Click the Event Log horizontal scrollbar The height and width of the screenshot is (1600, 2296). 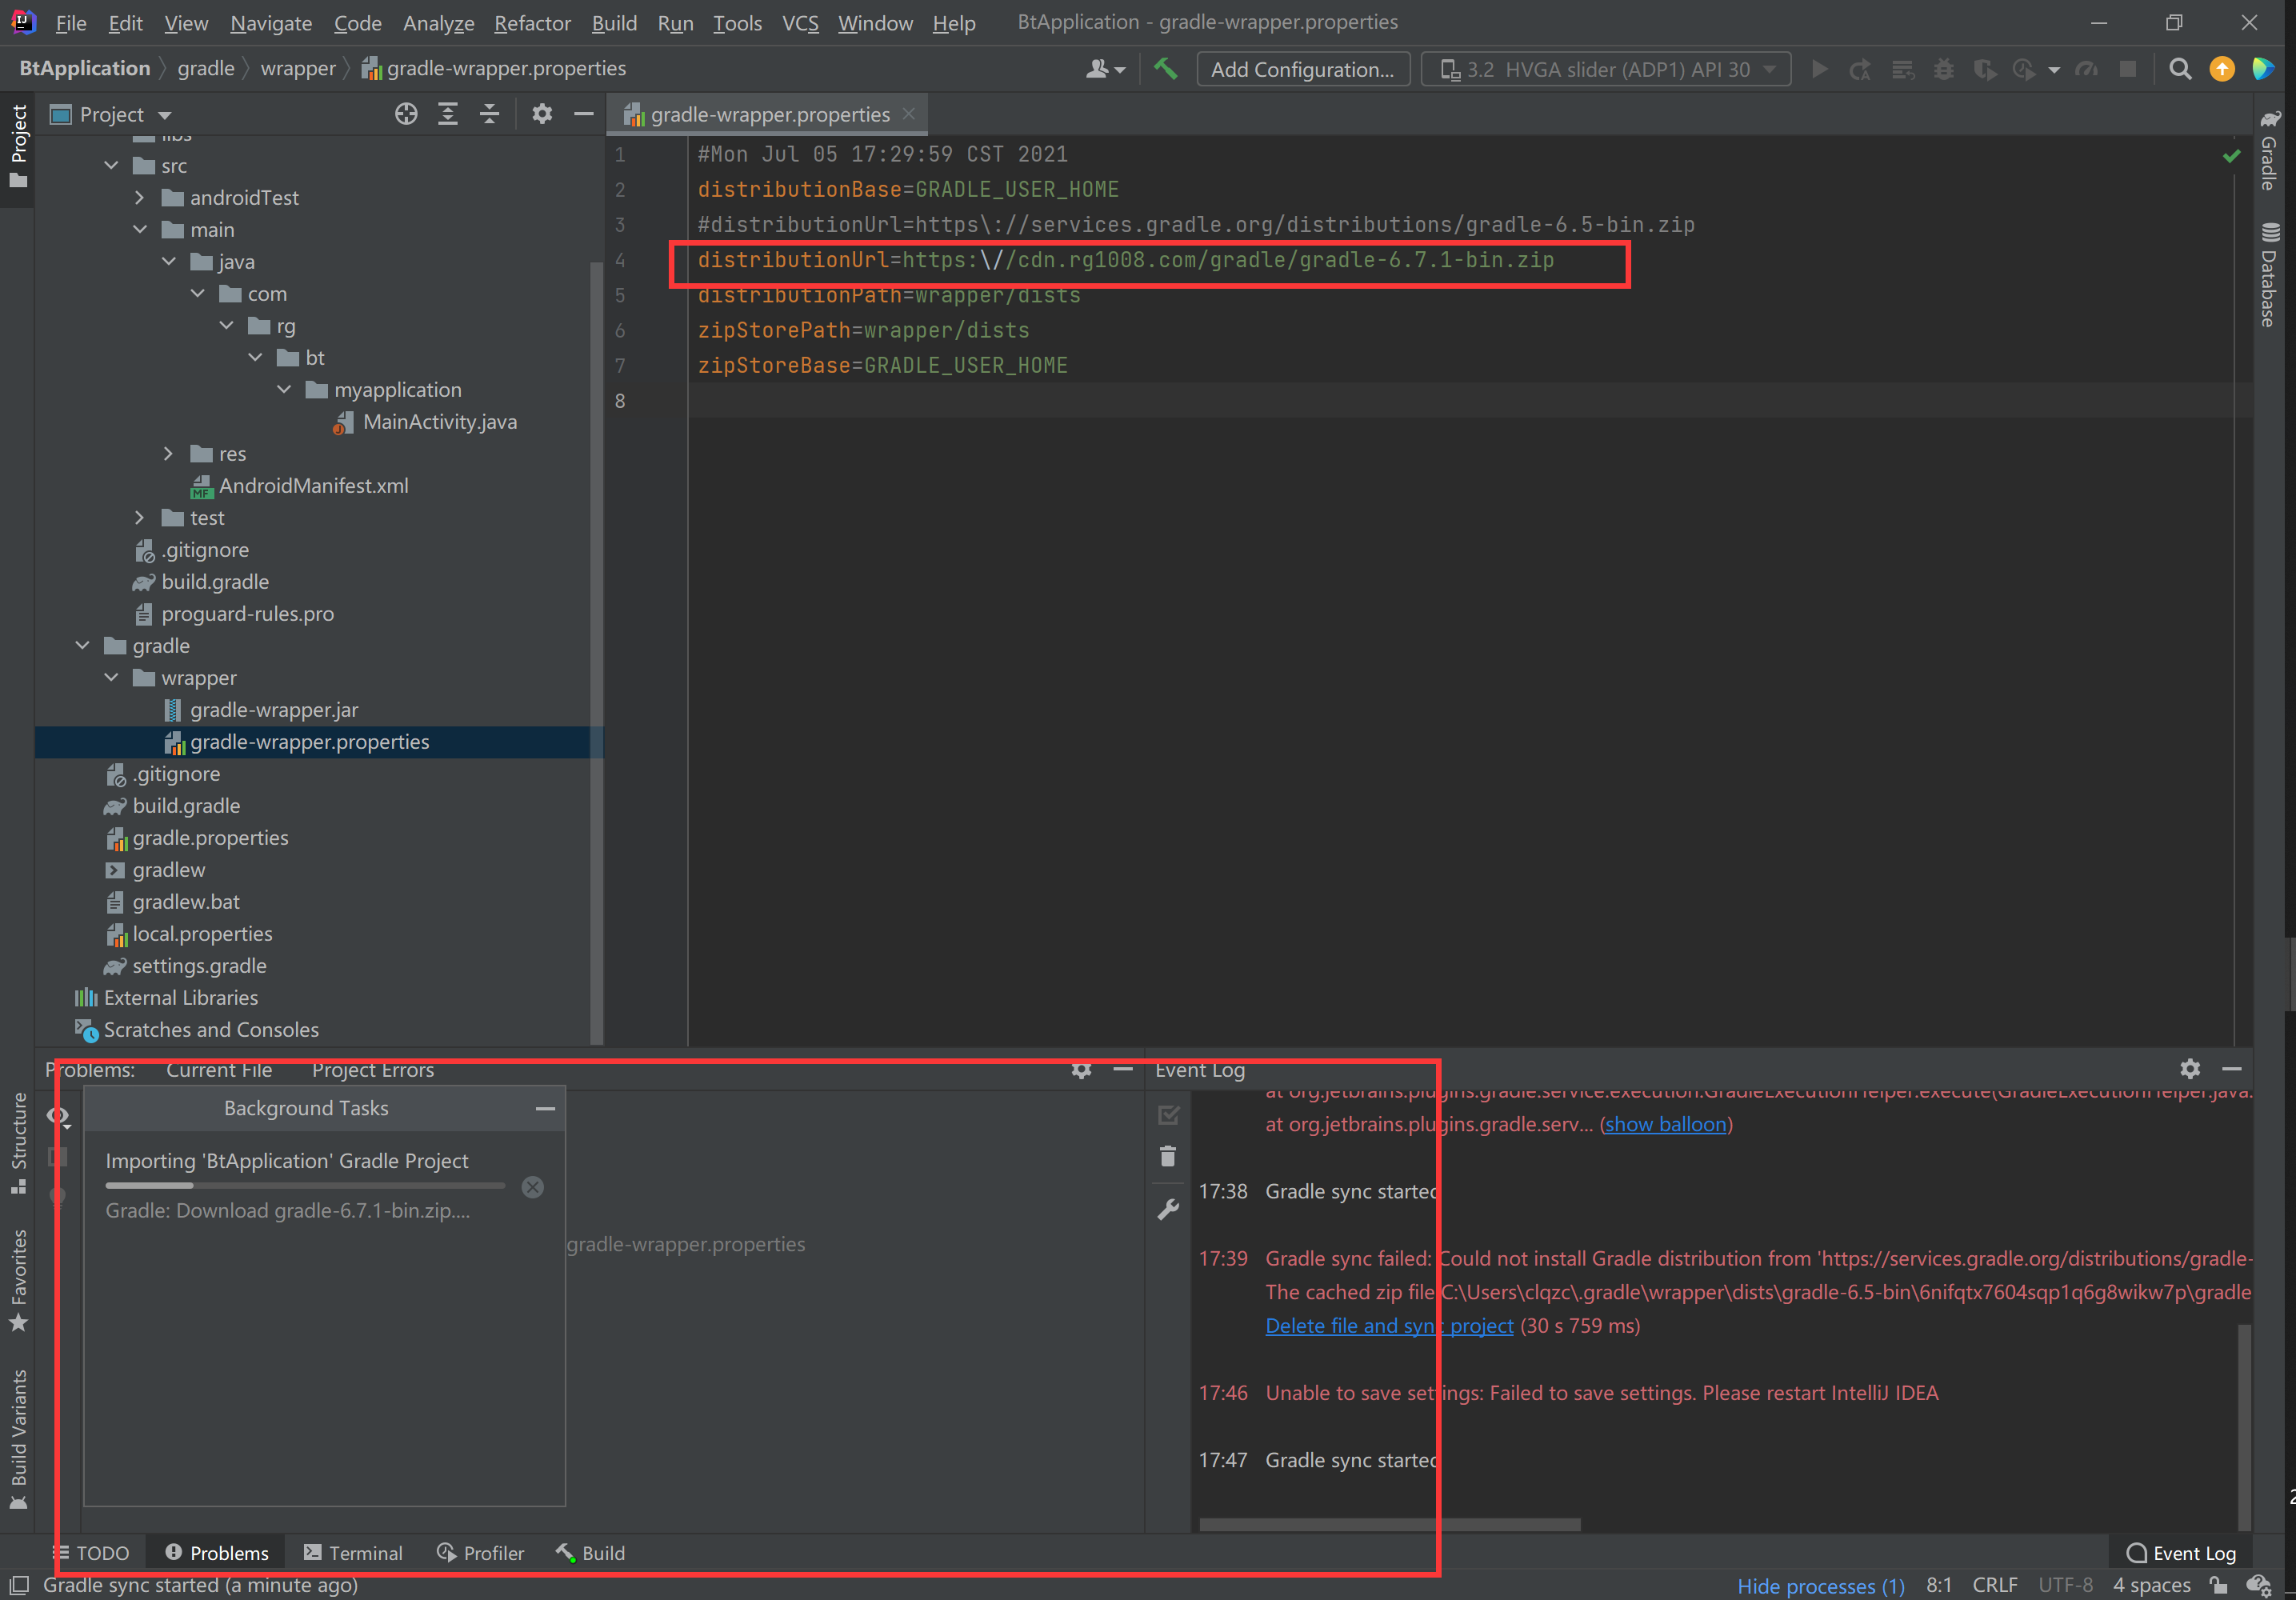tap(1390, 1525)
